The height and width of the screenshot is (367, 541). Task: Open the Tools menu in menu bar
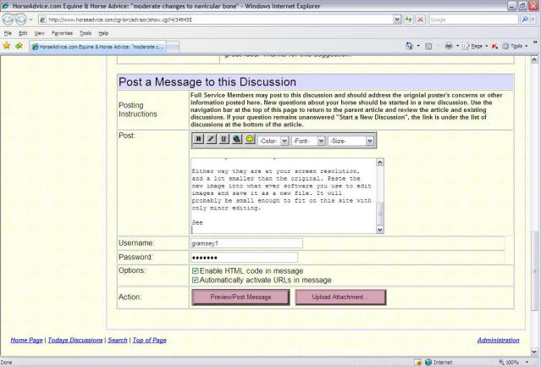tap(86, 32)
